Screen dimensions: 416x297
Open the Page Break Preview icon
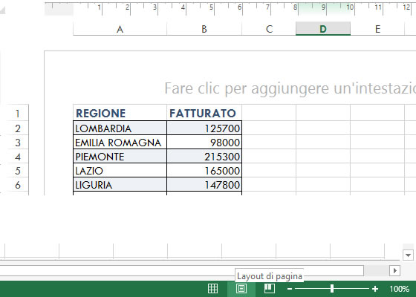click(269, 289)
